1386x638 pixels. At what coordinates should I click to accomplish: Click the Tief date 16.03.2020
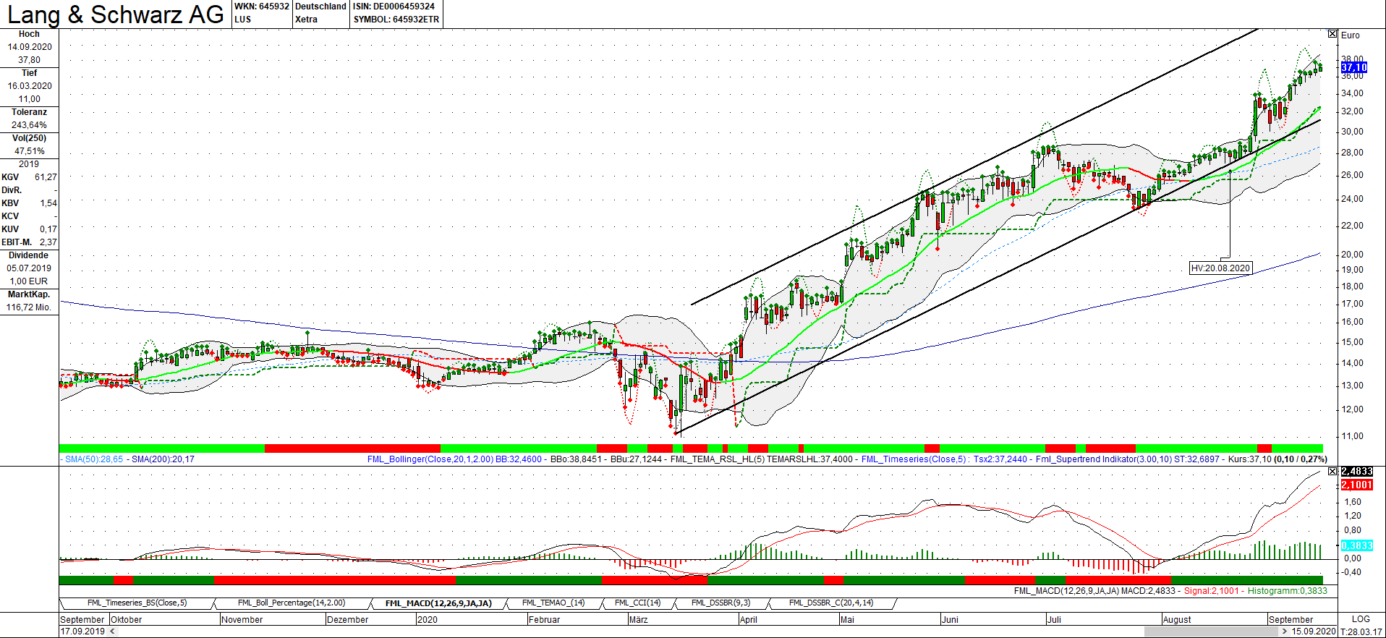[30, 86]
